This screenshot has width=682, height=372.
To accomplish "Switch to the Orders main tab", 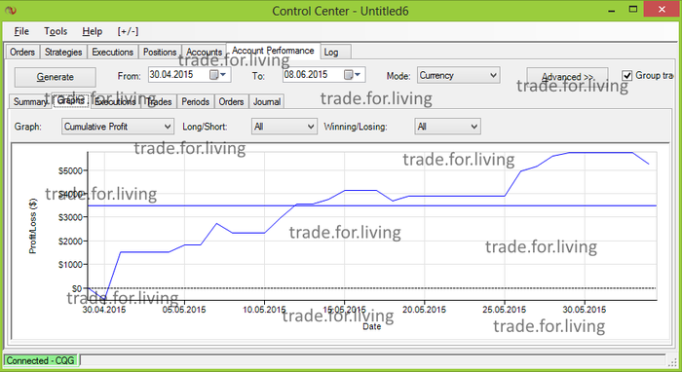I will (x=22, y=53).
